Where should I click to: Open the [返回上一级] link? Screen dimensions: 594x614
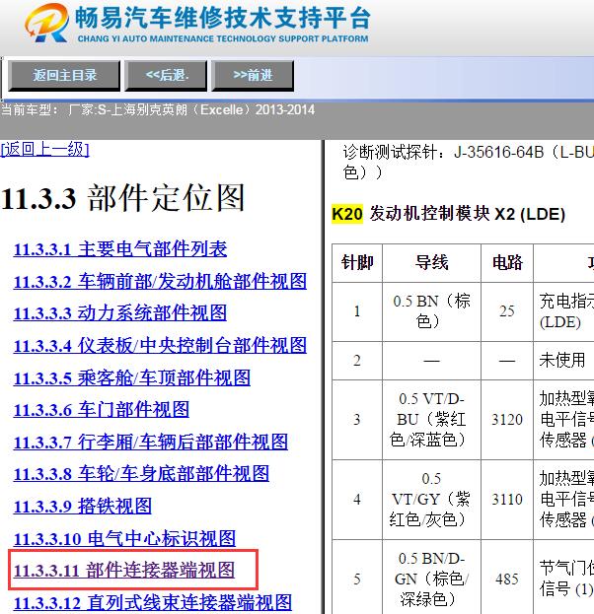(44, 150)
